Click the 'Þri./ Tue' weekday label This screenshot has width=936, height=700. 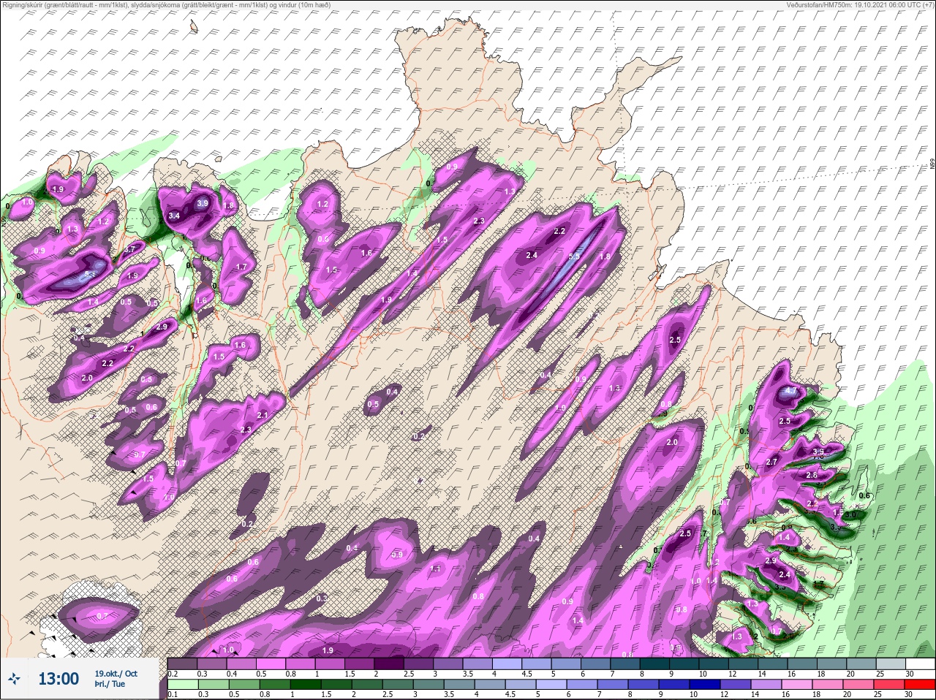110,685
